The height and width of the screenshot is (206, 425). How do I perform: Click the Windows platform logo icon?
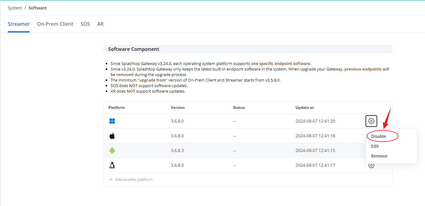pos(112,121)
